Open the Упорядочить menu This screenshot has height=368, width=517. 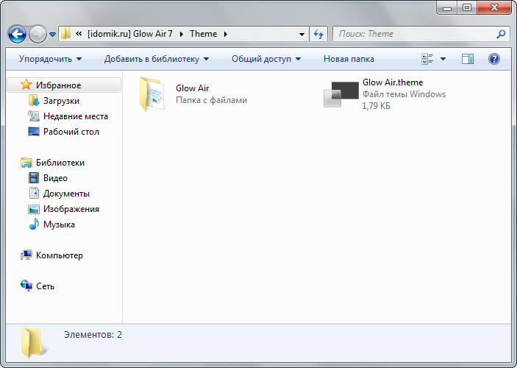[50, 59]
